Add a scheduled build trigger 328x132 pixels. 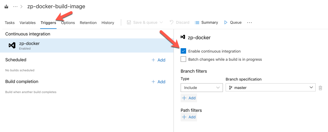tap(159, 60)
